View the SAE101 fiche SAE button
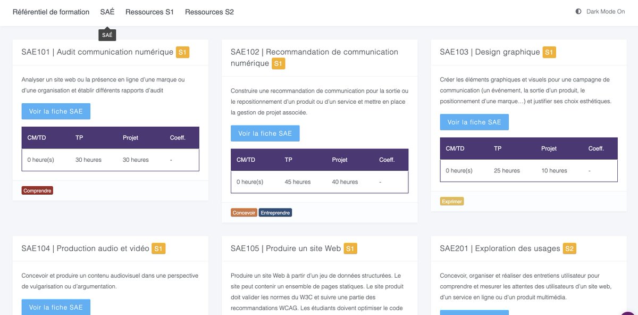 click(x=56, y=111)
